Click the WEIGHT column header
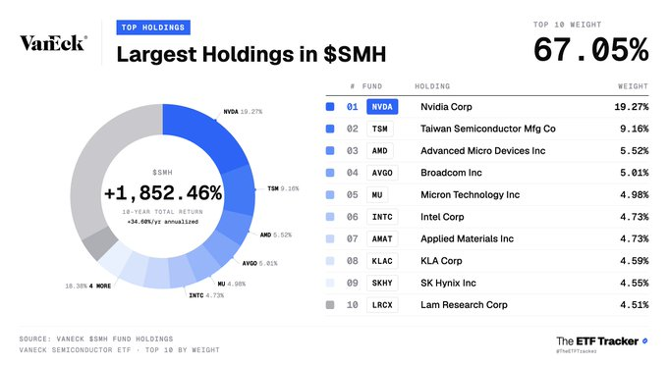Viewport: 668px width, 366px height. 633,86
